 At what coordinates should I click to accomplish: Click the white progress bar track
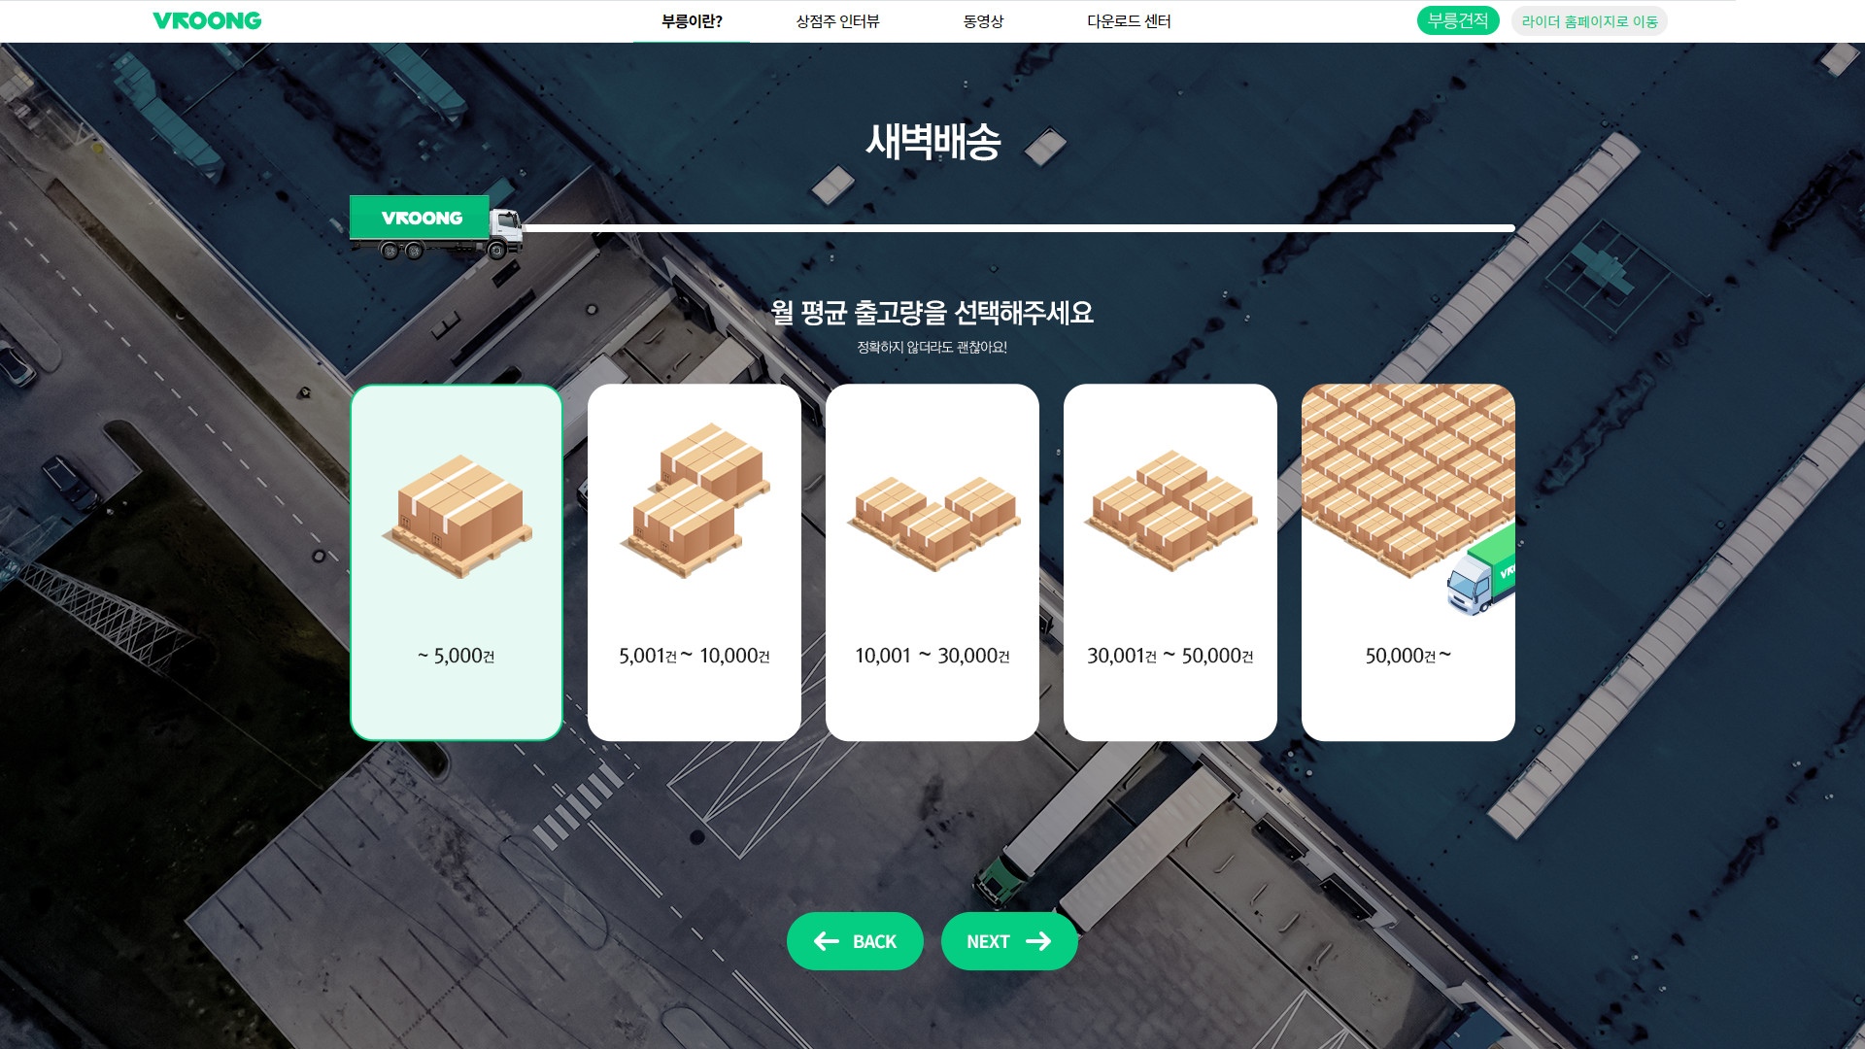coord(1019,228)
